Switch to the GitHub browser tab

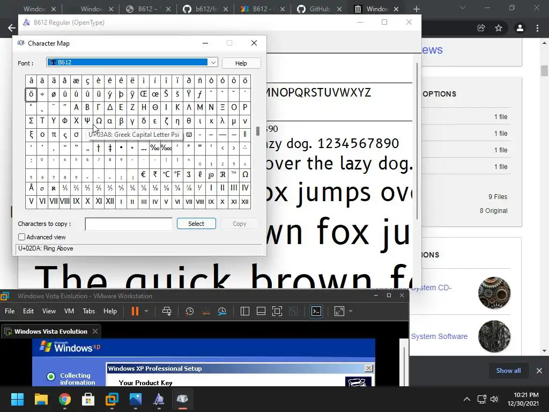[320, 9]
